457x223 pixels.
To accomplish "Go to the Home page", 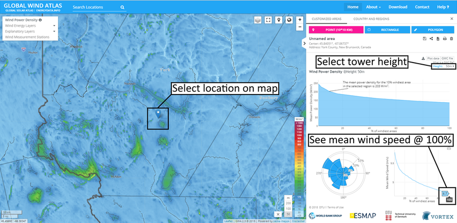I will [353, 7].
